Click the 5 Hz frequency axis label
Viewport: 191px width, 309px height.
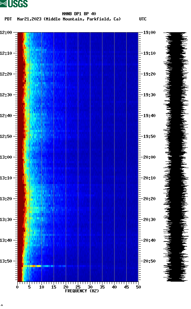(29, 287)
